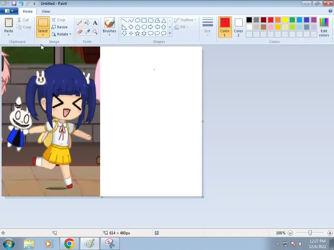The height and width of the screenshot is (250, 334).
Task: Choose the Rounded rectangle shape
Action: pyautogui.click(x=151, y=21)
